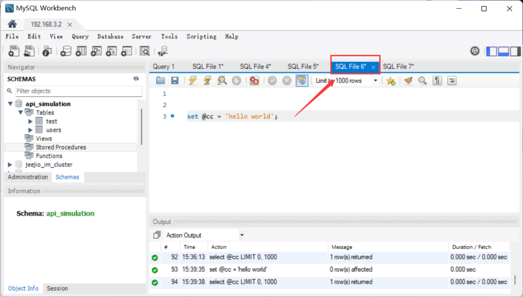
Task: Toggle word wrap in the editor
Action: pos(452,81)
